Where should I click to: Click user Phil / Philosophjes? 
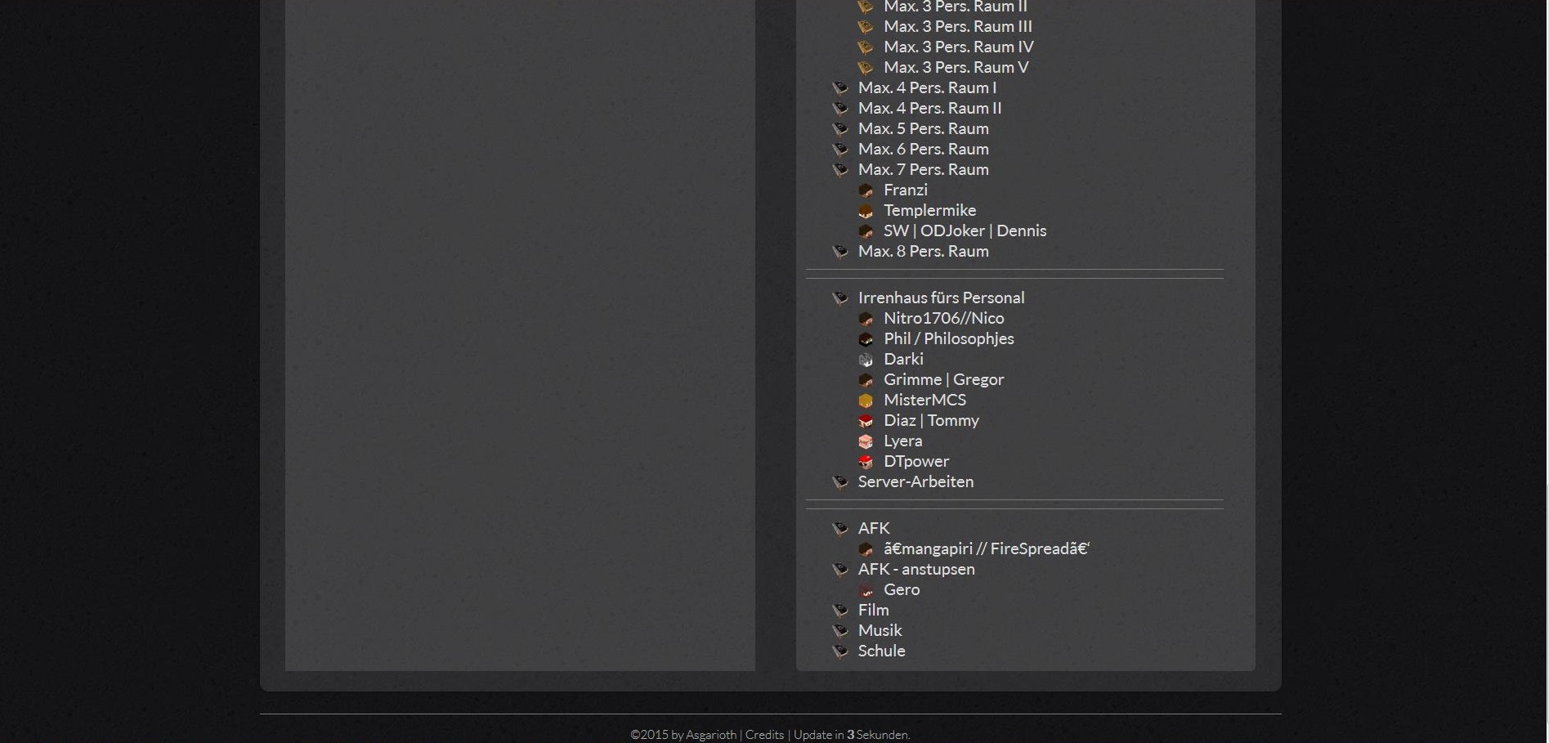point(948,338)
